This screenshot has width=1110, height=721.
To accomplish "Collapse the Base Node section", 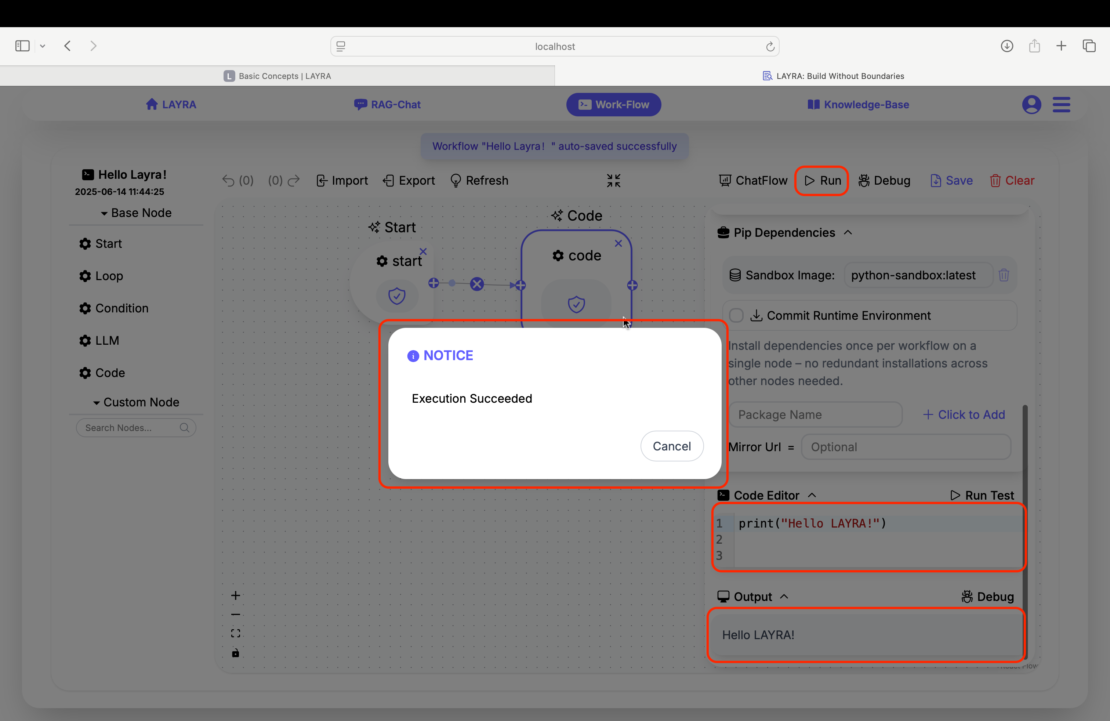I will (x=136, y=213).
